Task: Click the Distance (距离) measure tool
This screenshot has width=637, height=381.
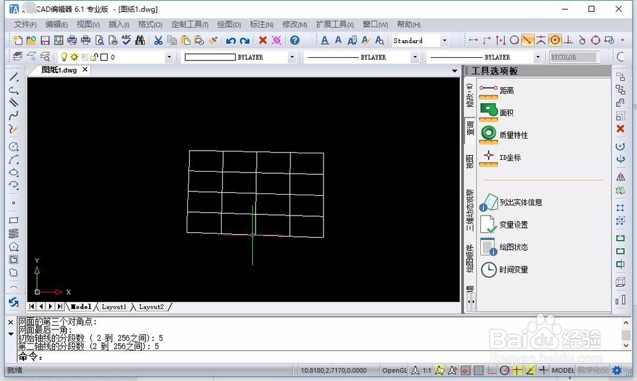Action: coord(496,90)
